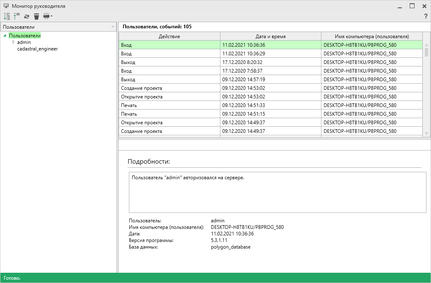431x283 pixels.
Task: Sort by the Действие column header
Action: [x=169, y=37]
